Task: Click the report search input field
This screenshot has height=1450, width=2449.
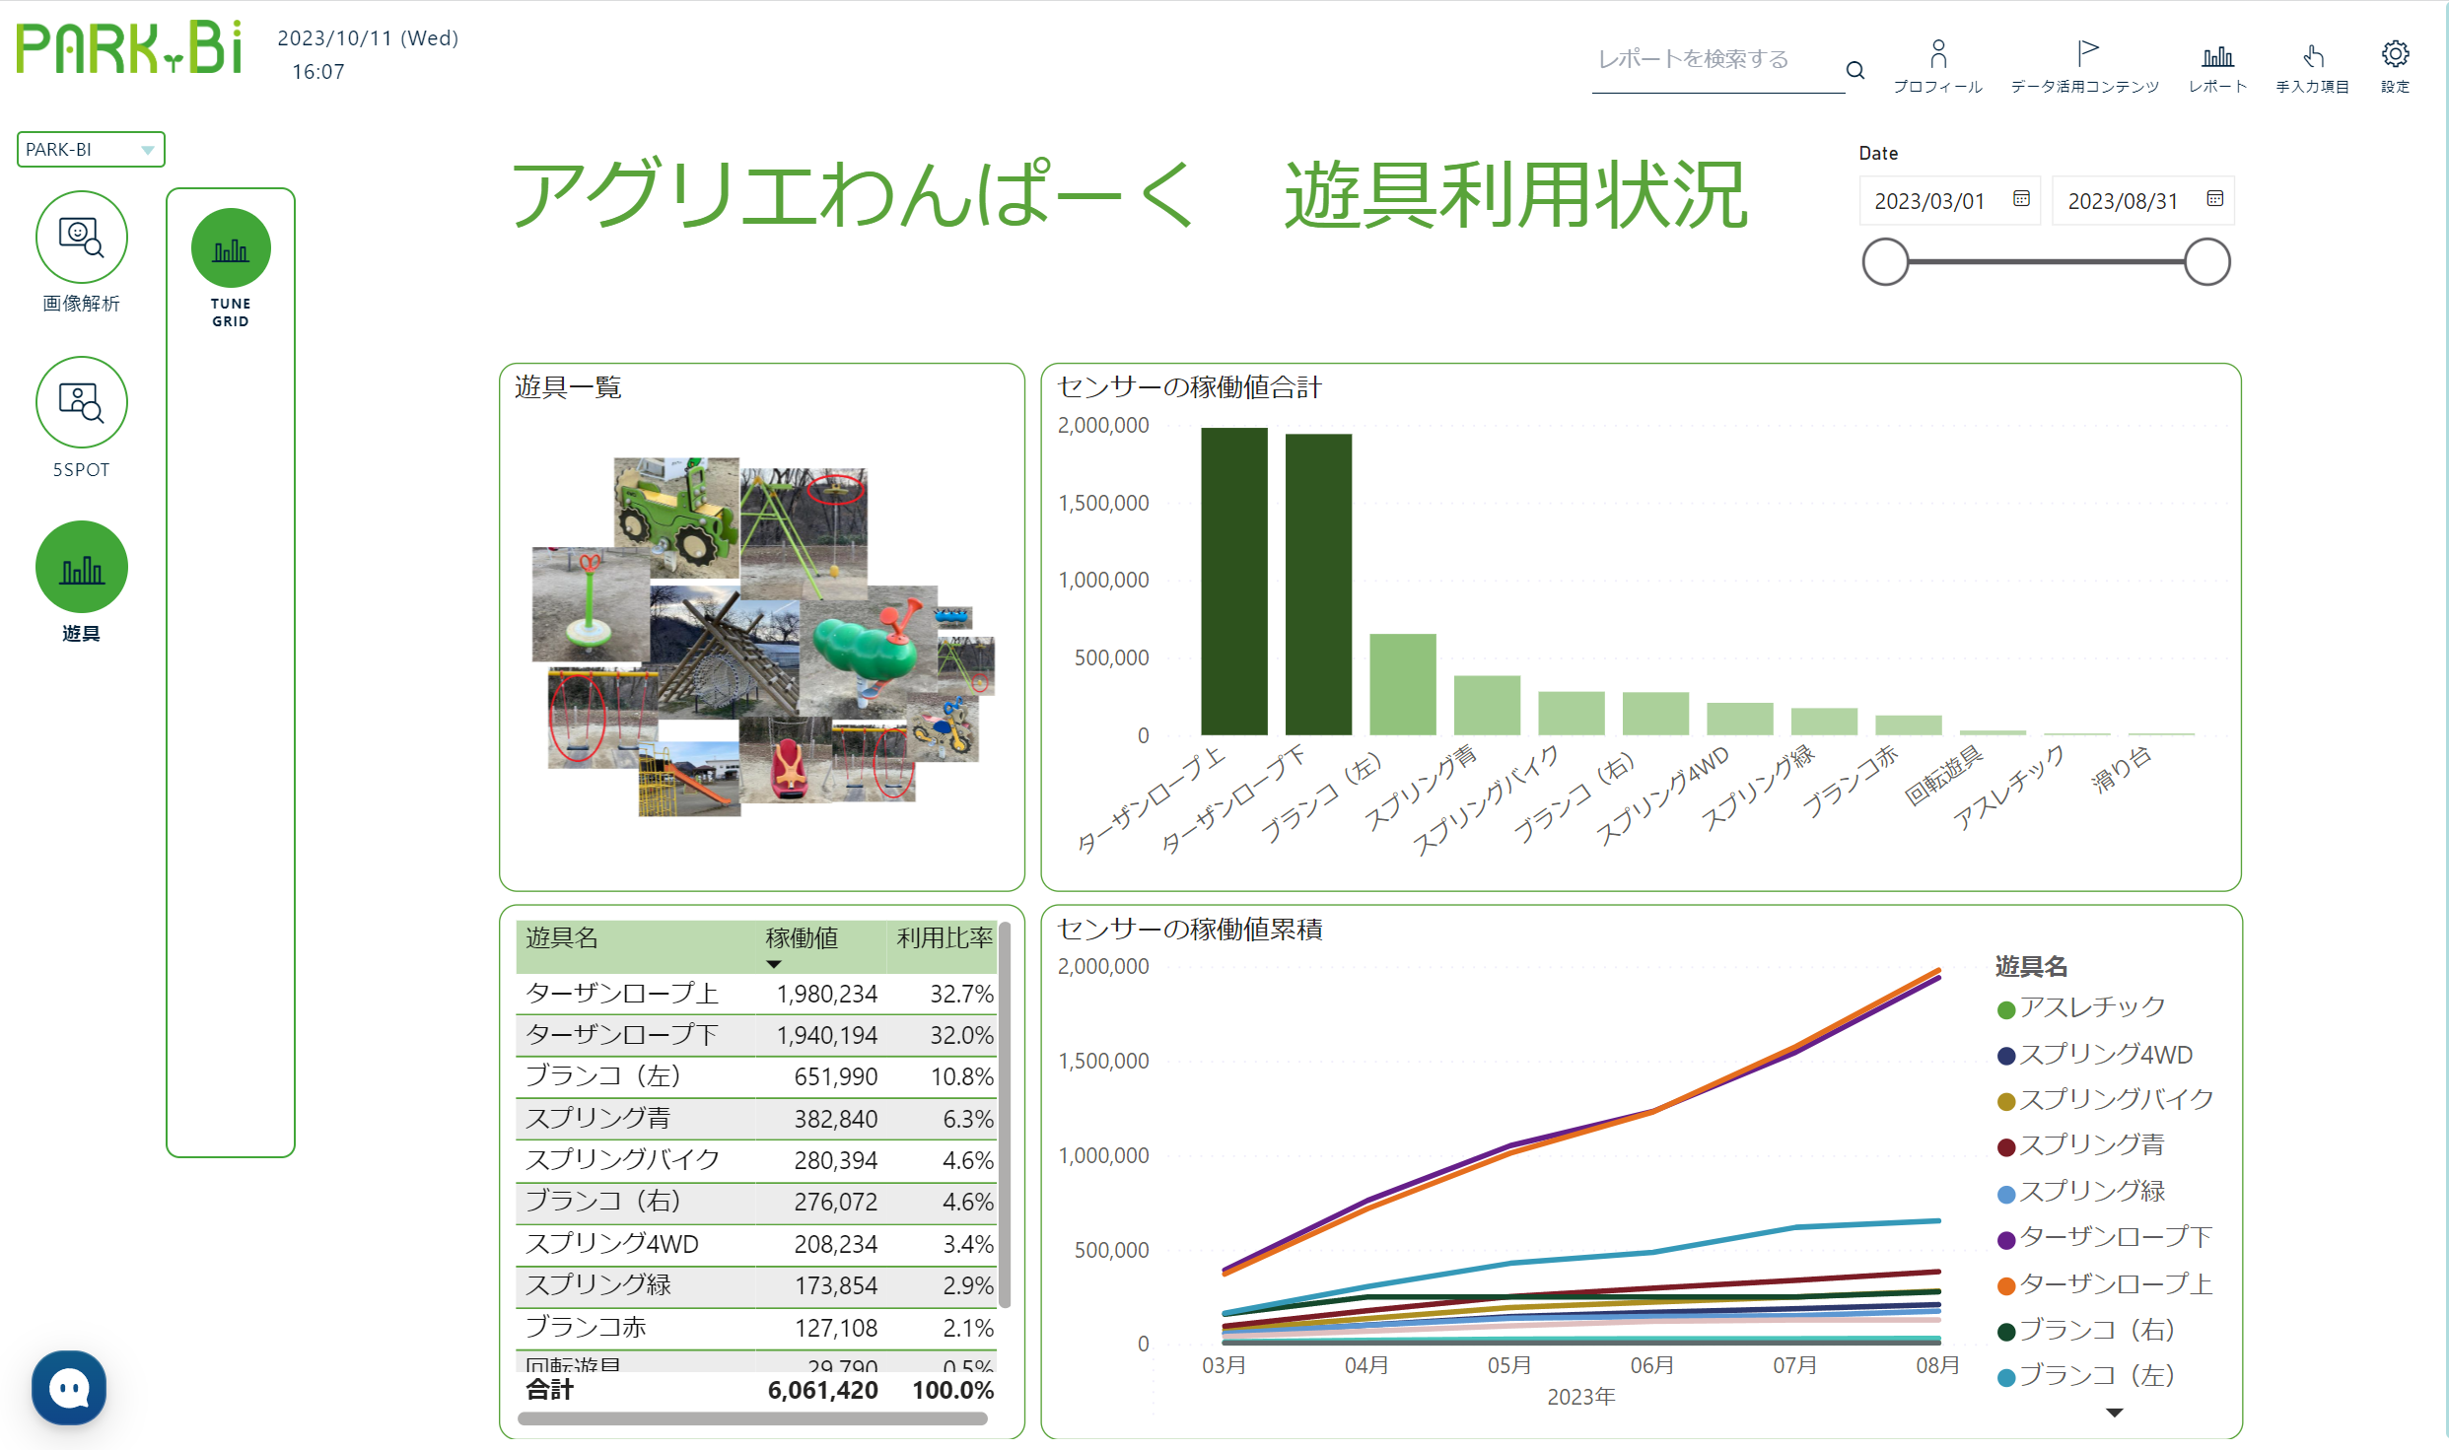Action: (x=1714, y=60)
